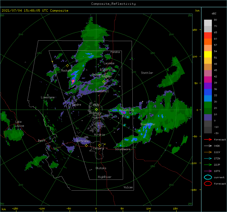Click the Vulcan label

[128, 187]
